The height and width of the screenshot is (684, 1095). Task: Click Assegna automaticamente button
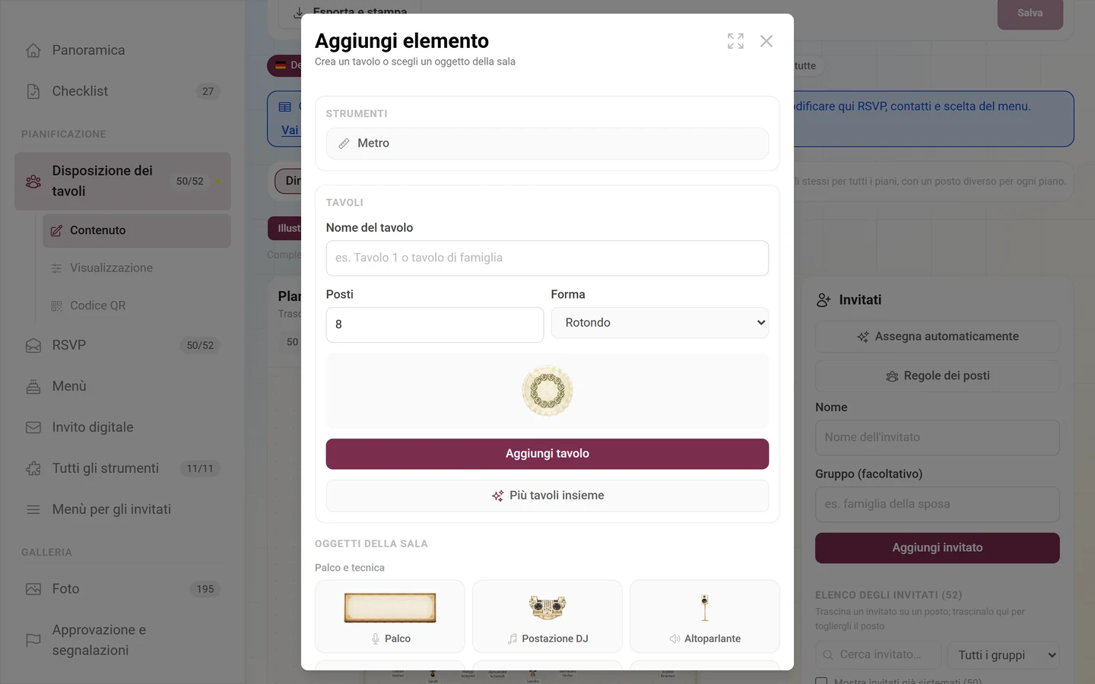click(938, 337)
